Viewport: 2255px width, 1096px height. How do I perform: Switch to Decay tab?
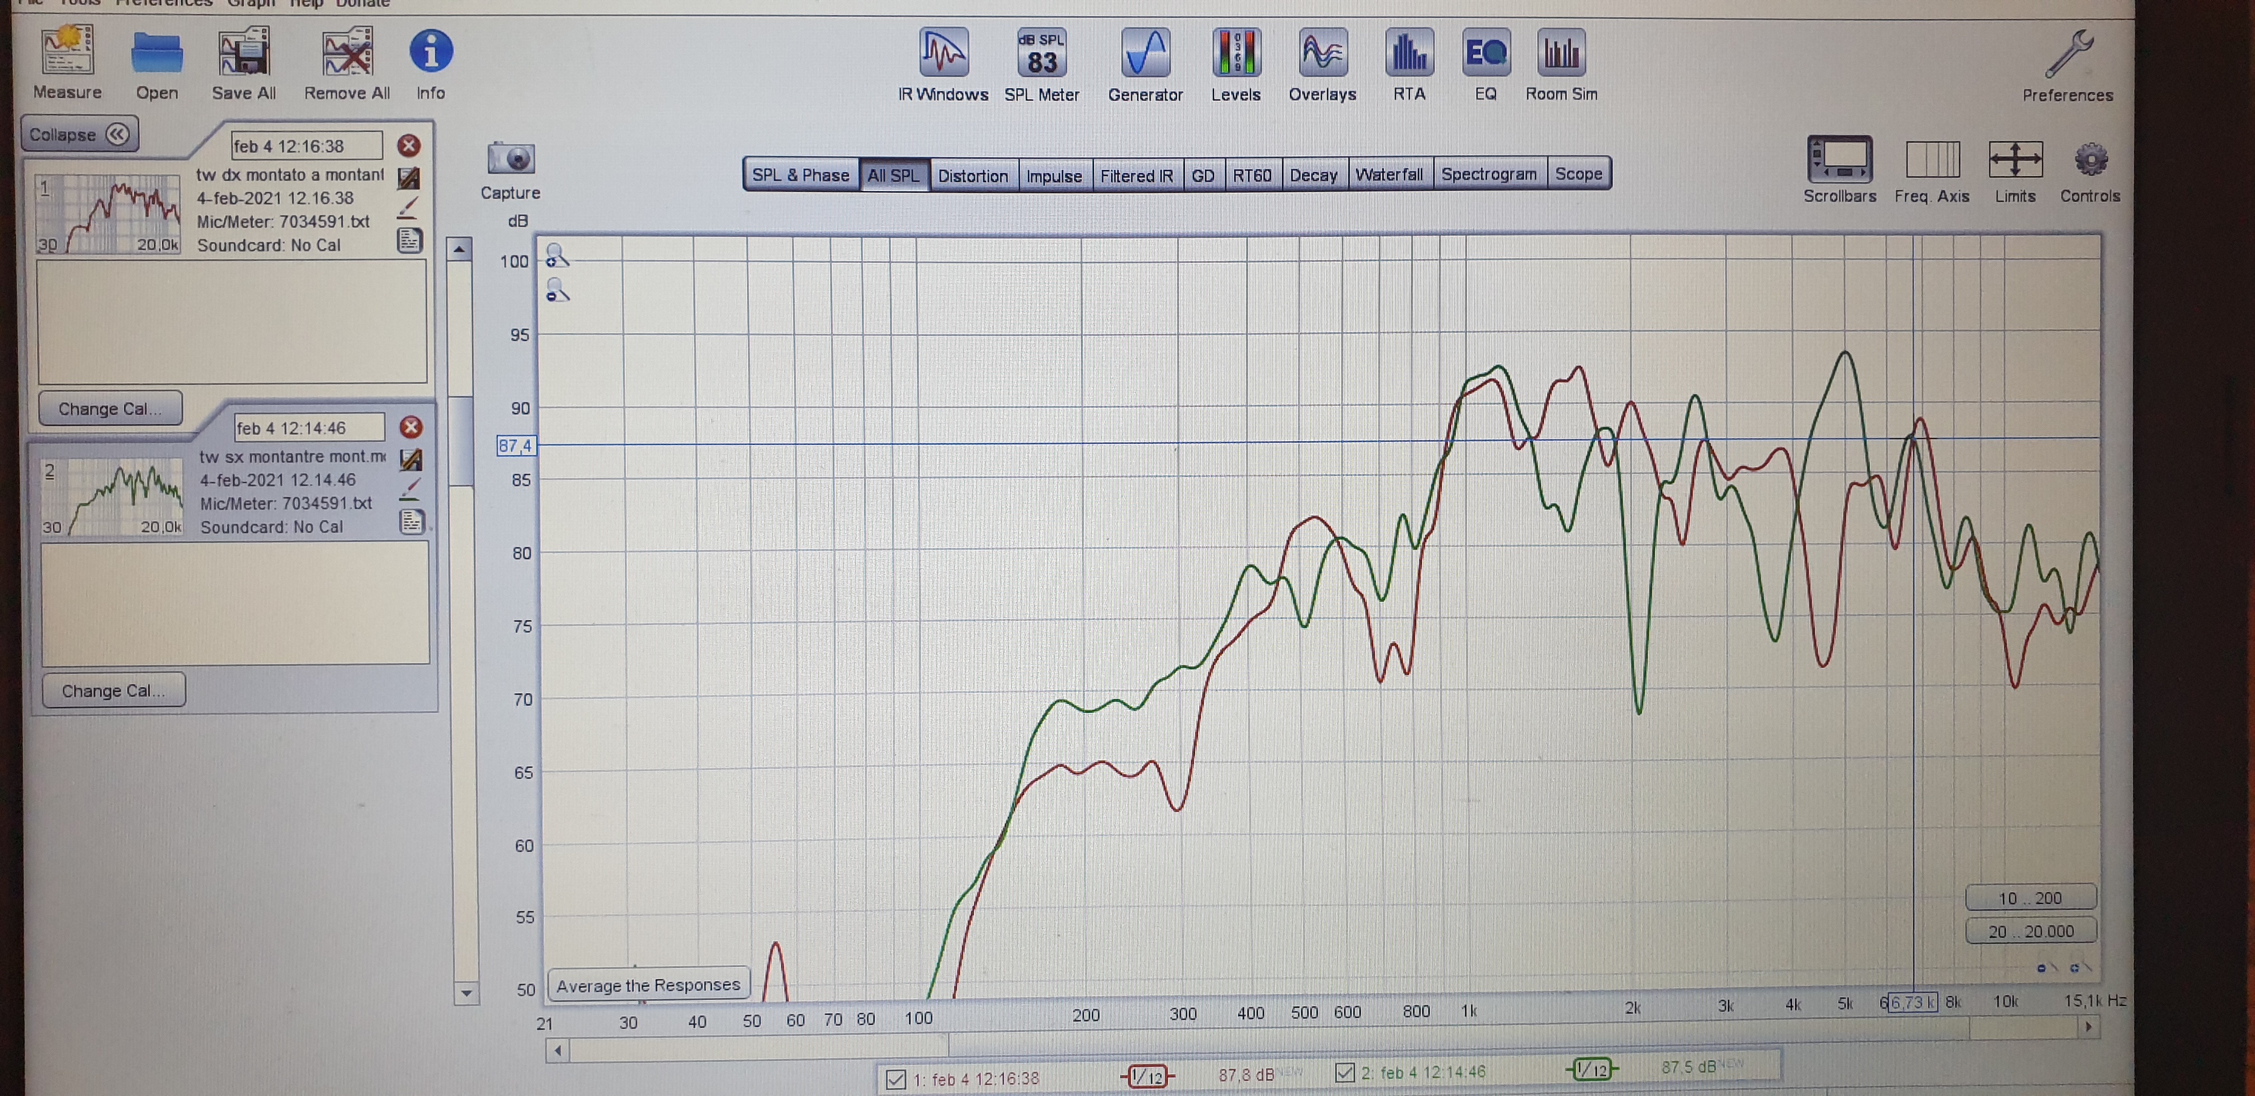(x=1313, y=175)
